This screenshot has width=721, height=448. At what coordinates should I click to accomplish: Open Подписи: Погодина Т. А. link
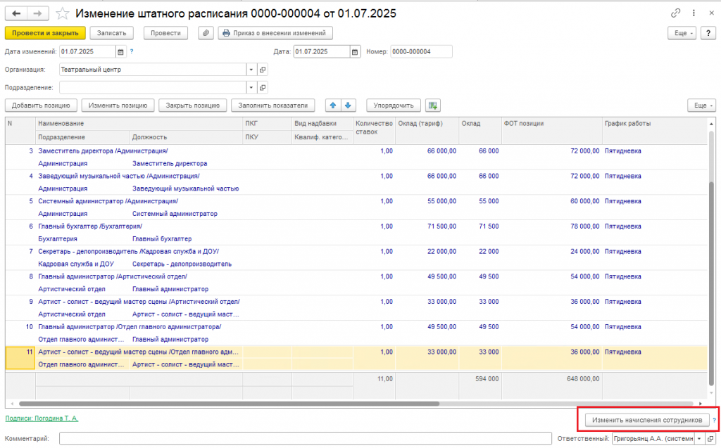point(42,418)
